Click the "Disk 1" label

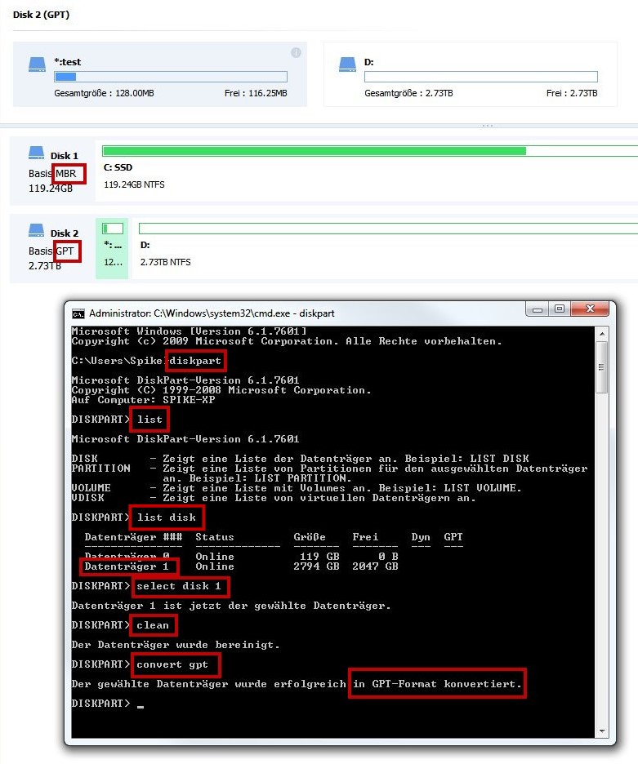point(65,156)
